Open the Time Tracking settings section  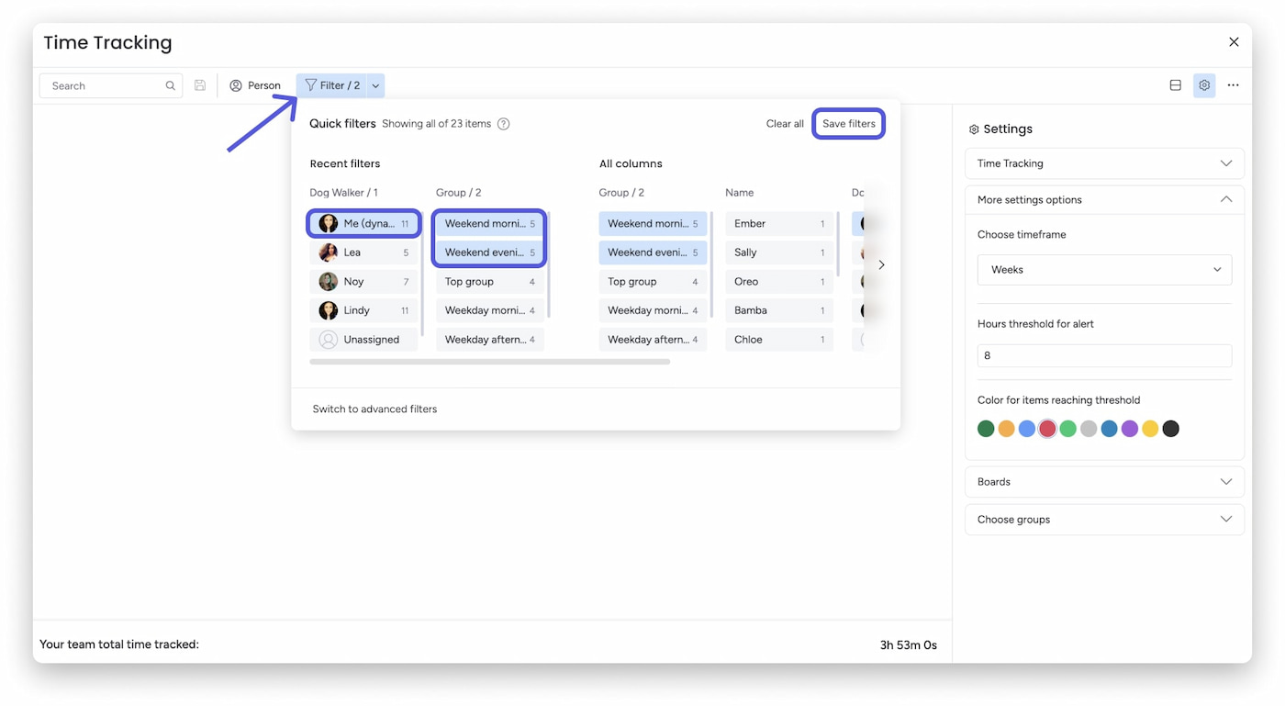point(1103,162)
